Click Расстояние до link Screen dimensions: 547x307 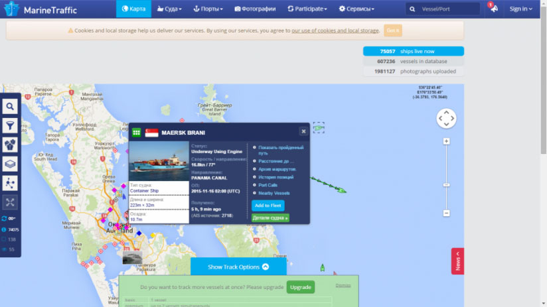pos(276,161)
